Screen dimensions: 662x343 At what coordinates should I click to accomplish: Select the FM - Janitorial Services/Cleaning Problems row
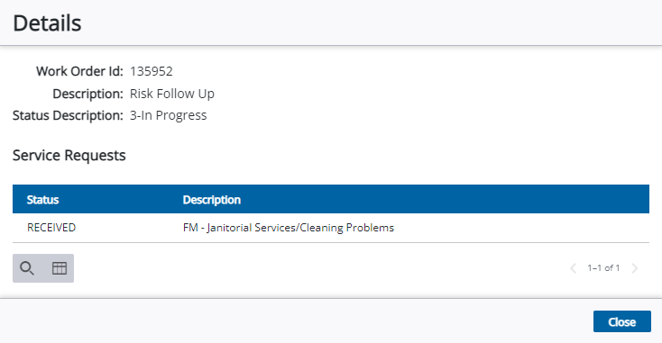click(x=331, y=228)
